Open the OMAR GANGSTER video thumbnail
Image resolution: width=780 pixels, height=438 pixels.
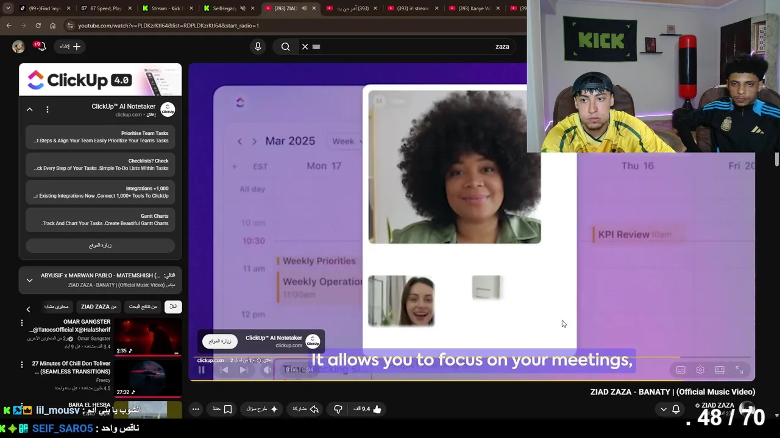click(148, 336)
